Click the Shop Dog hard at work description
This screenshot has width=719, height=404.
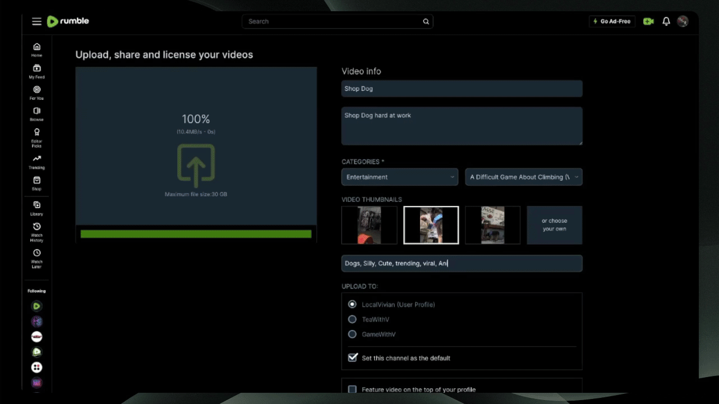point(462,126)
